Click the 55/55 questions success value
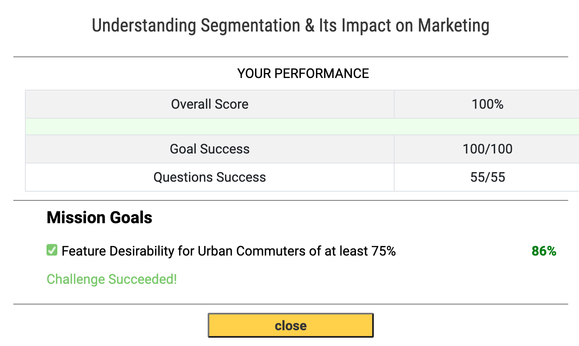 (x=488, y=177)
